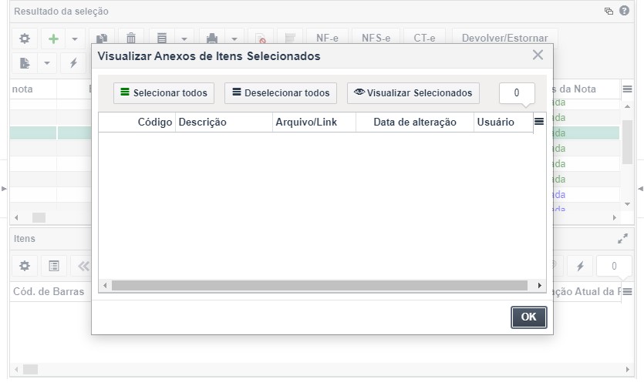Expand dropdown next to list lines icon
The image size is (644, 386).
(x=184, y=39)
